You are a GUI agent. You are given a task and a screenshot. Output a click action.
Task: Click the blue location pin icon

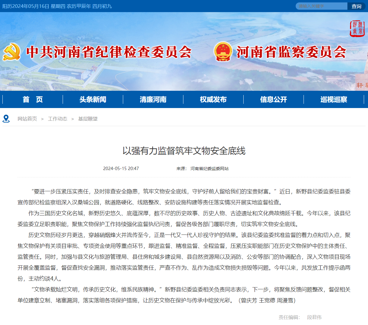click(x=6, y=119)
